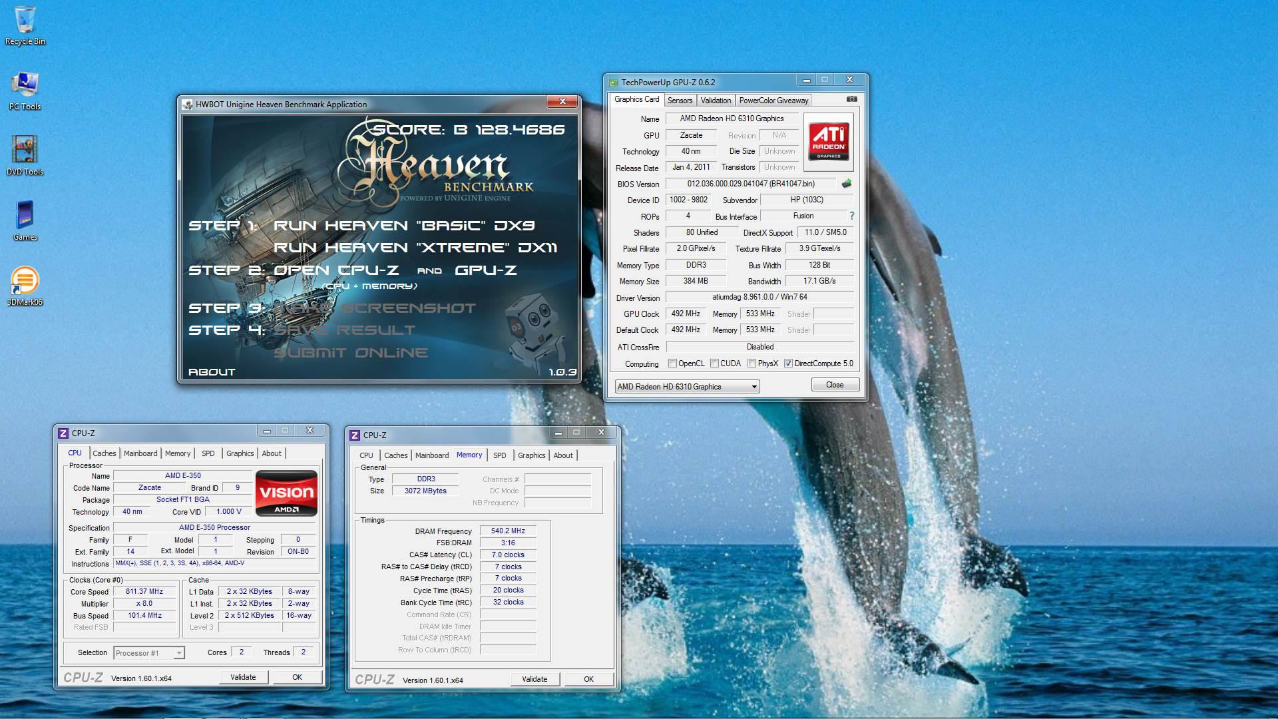This screenshot has height=719, width=1278.
Task: Click the FSB:DRAM ratio value 3:16
Action: pos(508,543)
